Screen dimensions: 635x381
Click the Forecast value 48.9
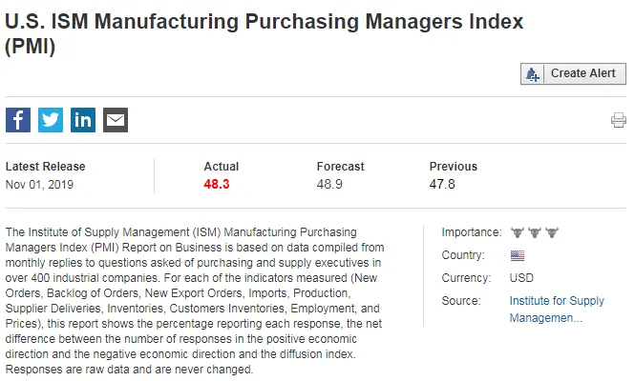pyautogui.click(x=329, y=184)
